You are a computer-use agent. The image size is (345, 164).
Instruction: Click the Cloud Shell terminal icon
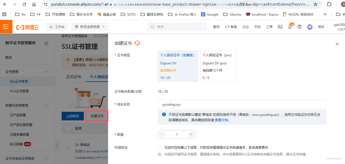coord(280,27)
